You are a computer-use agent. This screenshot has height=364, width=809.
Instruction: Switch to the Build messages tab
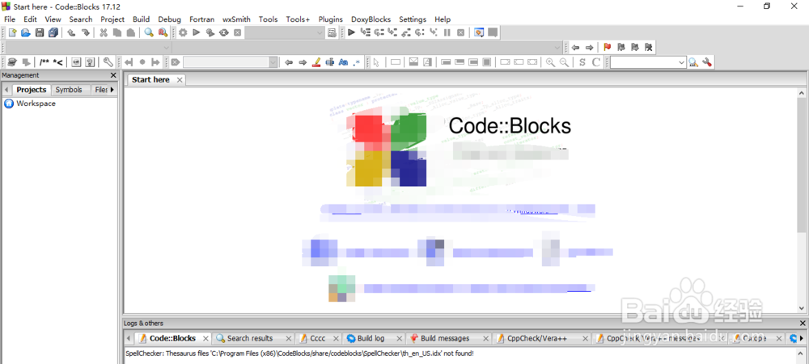pos(445,339)
